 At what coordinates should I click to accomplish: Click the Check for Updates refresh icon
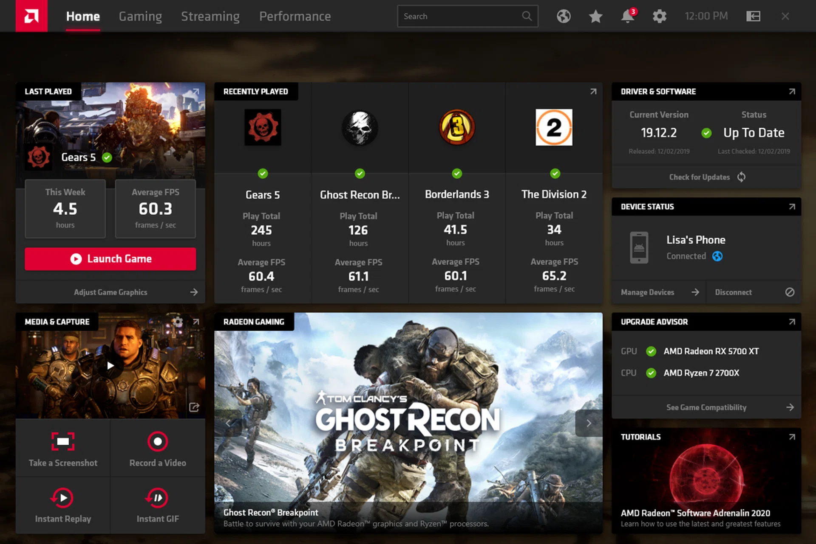tap(741, 177)
